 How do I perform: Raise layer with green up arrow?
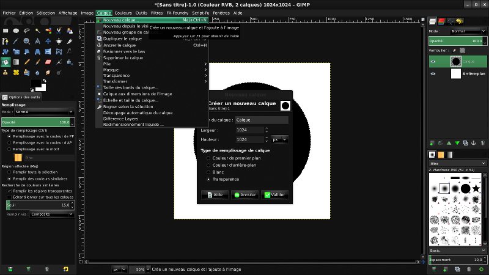coord(449,143)
